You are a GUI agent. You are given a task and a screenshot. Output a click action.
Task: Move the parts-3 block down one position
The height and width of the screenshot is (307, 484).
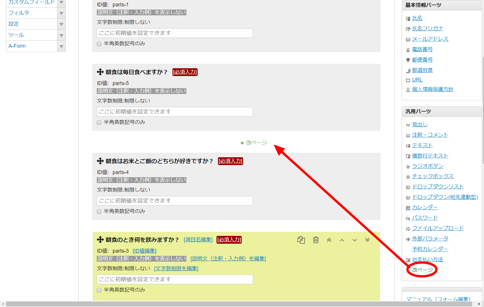[x=355, y=240]
